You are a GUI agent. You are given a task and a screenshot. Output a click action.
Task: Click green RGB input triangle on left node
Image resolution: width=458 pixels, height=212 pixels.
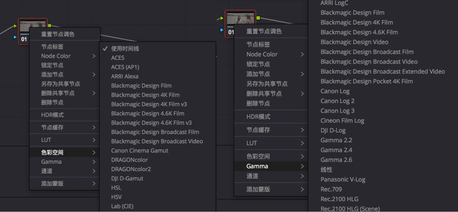(x=15, y=26)
